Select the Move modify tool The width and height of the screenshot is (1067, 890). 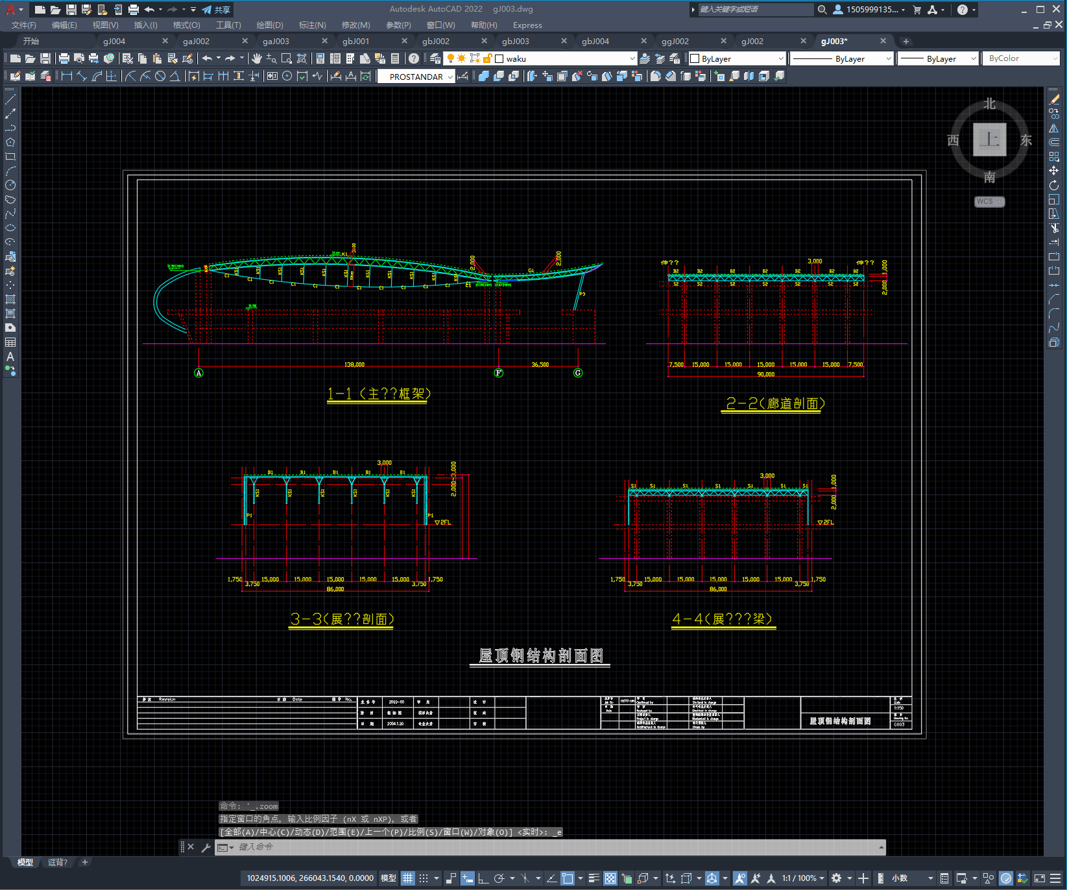coord(1054,171)
